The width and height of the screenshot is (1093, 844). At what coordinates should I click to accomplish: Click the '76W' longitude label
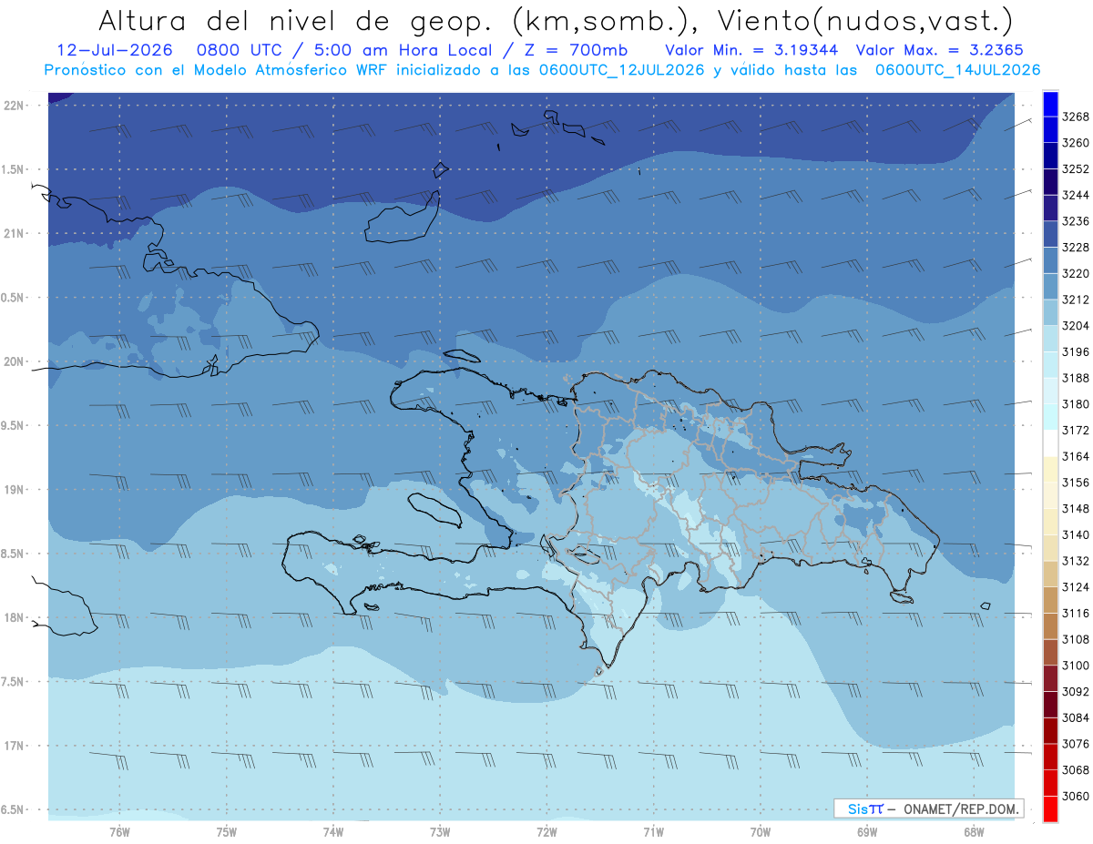click(x=119, y=831)
